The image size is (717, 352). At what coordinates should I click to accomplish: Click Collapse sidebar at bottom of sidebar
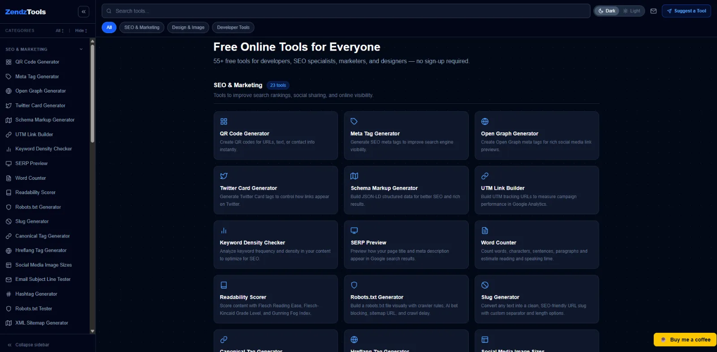pyautogui.click(x=28, y=345)
